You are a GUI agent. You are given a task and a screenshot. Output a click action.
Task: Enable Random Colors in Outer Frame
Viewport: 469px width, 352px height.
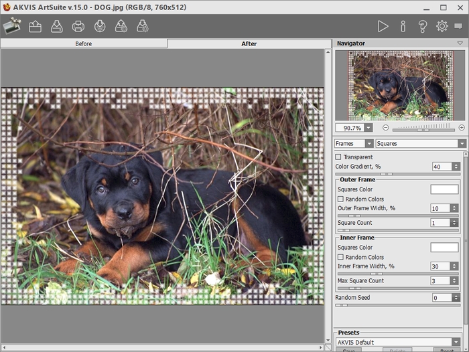(340, 199)
